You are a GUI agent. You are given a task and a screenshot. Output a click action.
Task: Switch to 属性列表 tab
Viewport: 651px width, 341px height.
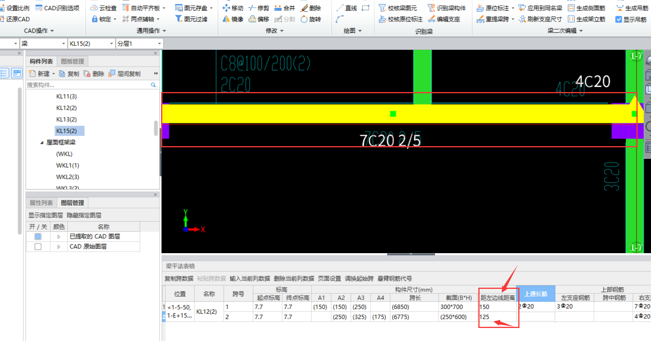point(41,203)
